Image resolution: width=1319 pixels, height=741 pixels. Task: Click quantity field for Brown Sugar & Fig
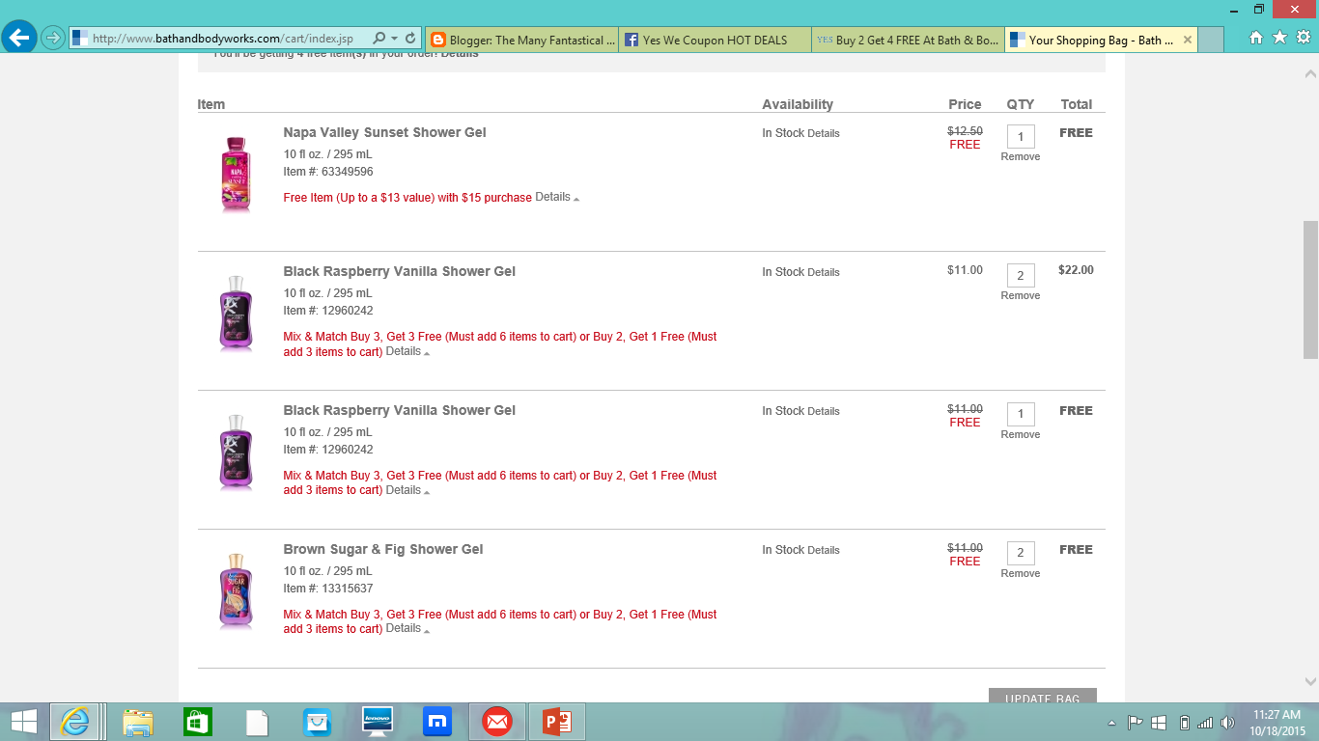(1021, 553)
